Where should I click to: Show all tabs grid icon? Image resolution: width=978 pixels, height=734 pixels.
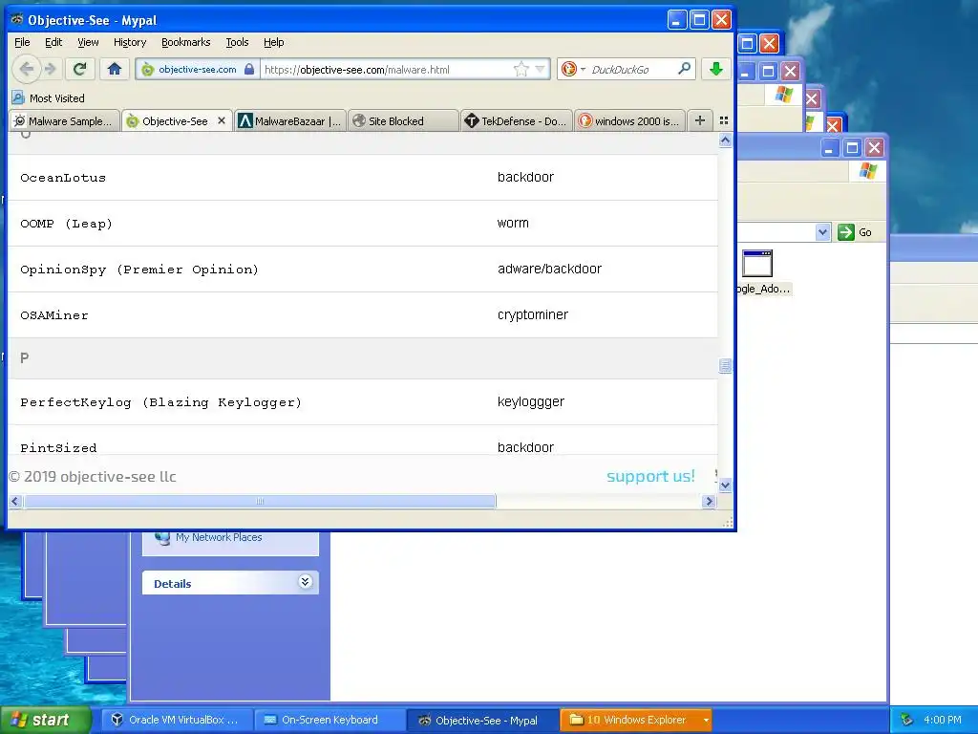click(724, 120)
